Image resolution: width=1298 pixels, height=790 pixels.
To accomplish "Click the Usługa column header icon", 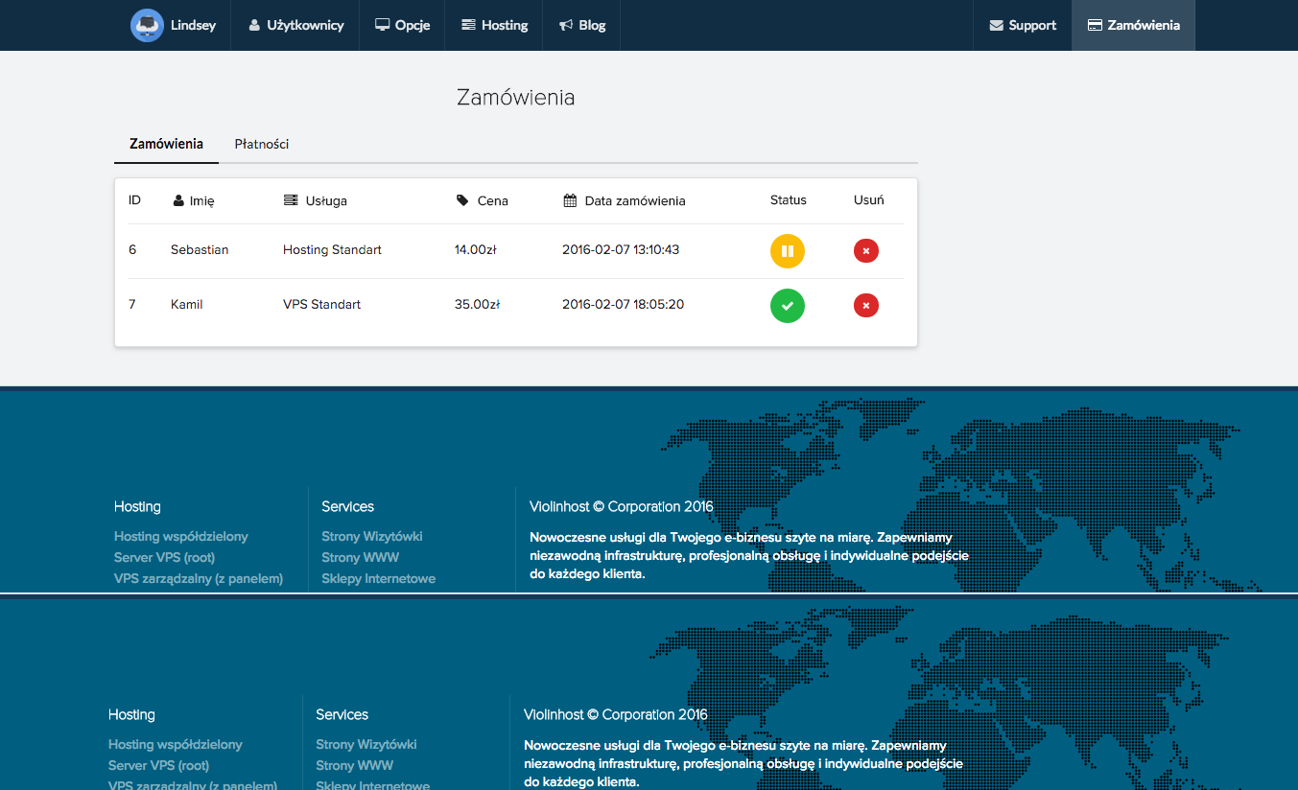I will [291, 200].
